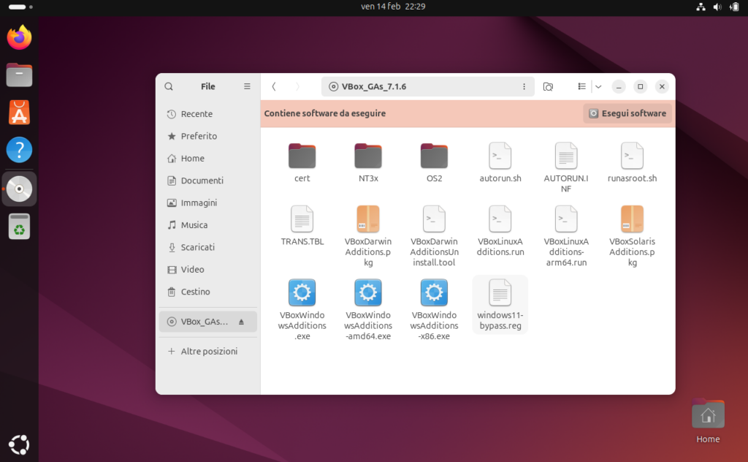Open App Center from the dock

tap(19, 113)
